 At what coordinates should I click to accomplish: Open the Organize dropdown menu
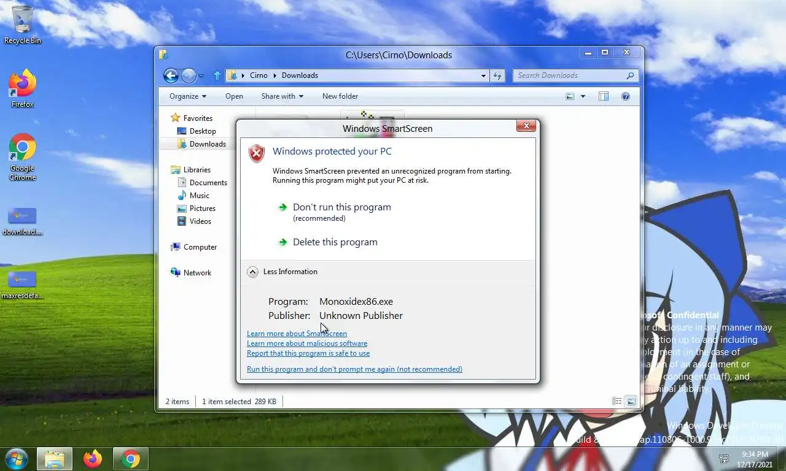point(188,96)
